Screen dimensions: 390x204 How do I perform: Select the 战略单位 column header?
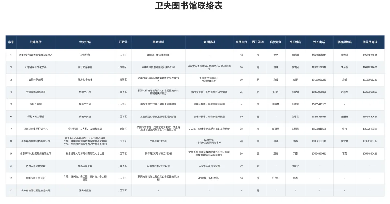tap(35, 42)
